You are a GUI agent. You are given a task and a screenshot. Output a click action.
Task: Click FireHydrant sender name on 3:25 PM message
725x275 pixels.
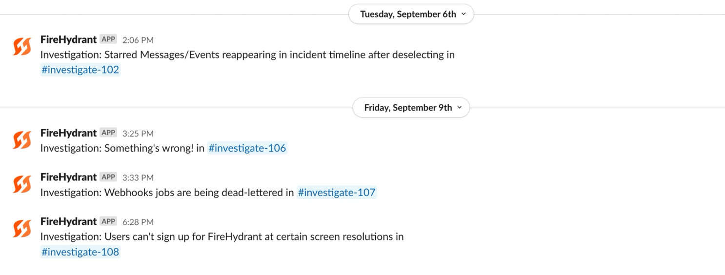click(x=68, y=133)
